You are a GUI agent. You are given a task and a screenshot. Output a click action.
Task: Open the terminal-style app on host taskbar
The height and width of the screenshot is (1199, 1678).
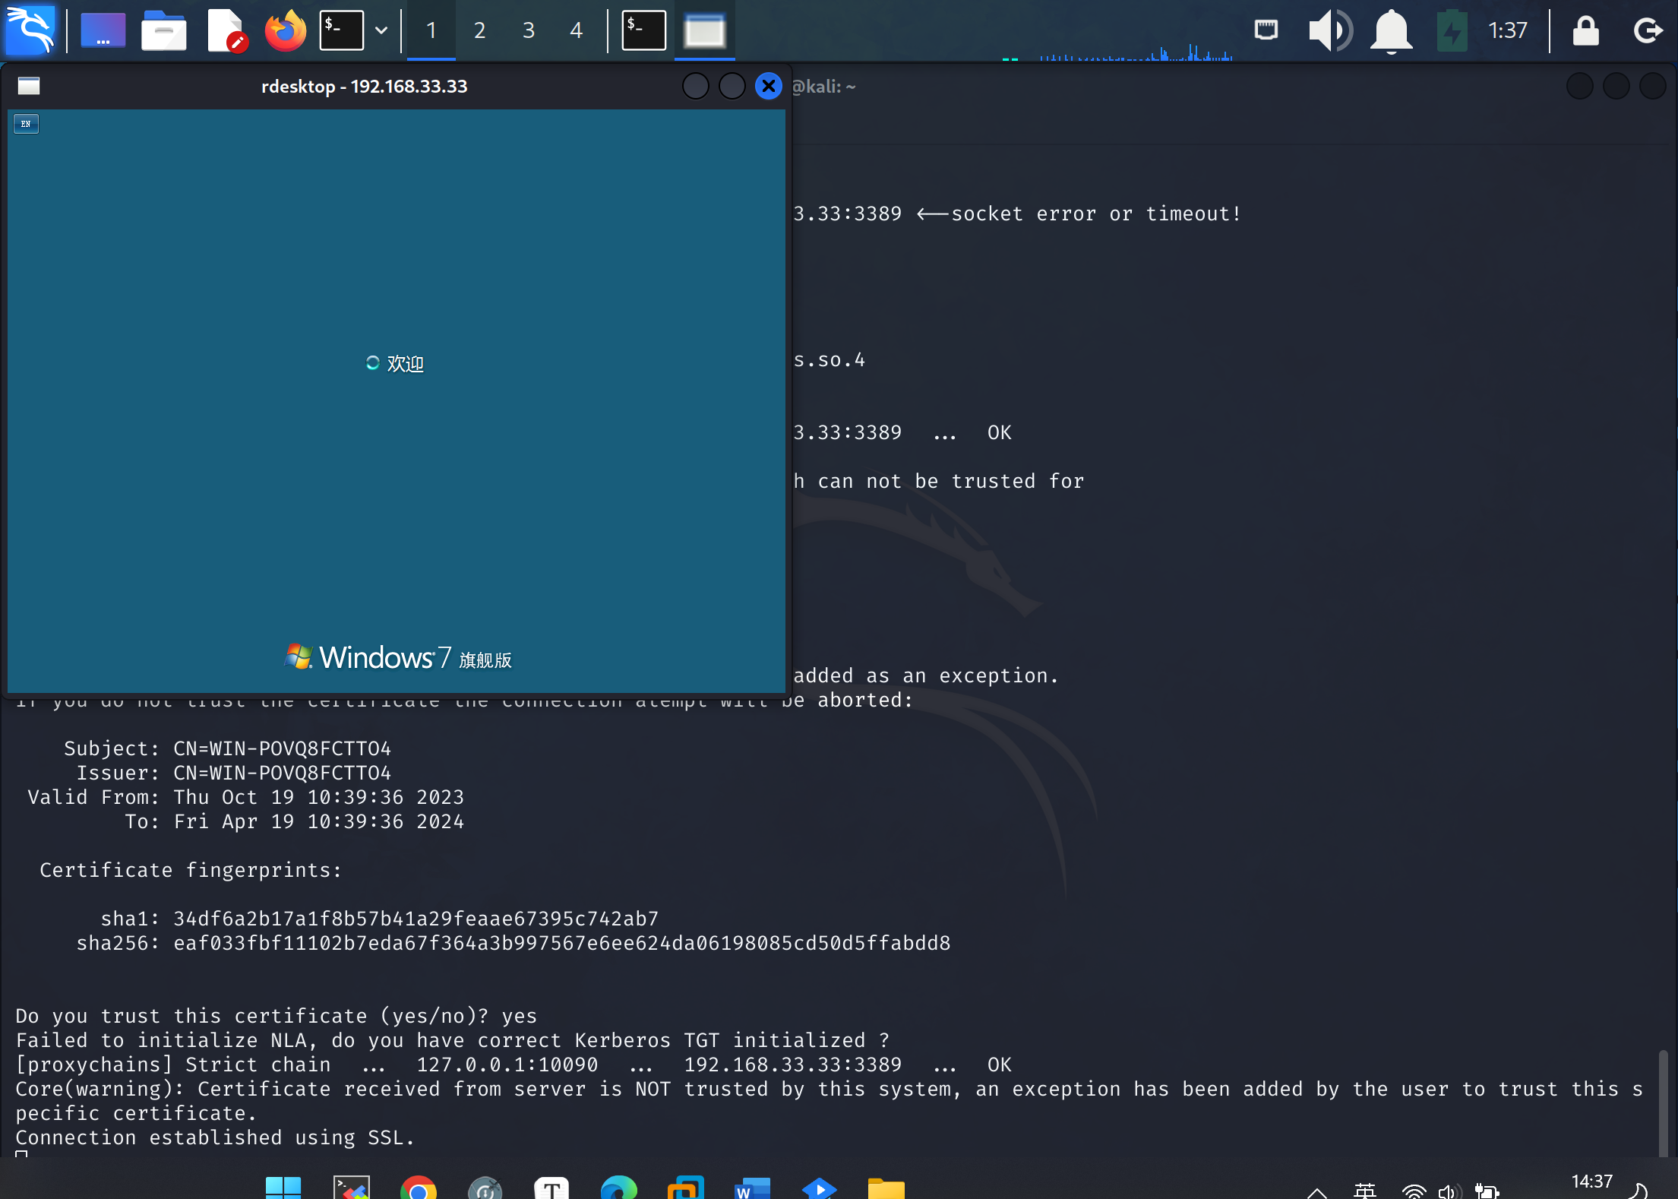[x=352, y=1188]
